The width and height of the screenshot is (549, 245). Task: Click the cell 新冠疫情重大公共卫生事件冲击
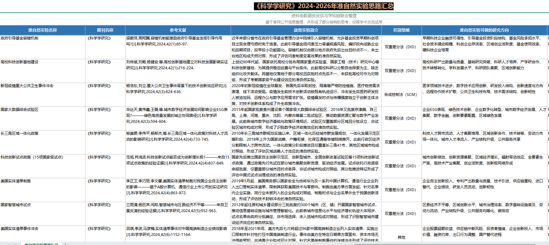click(x=42, y=95)
